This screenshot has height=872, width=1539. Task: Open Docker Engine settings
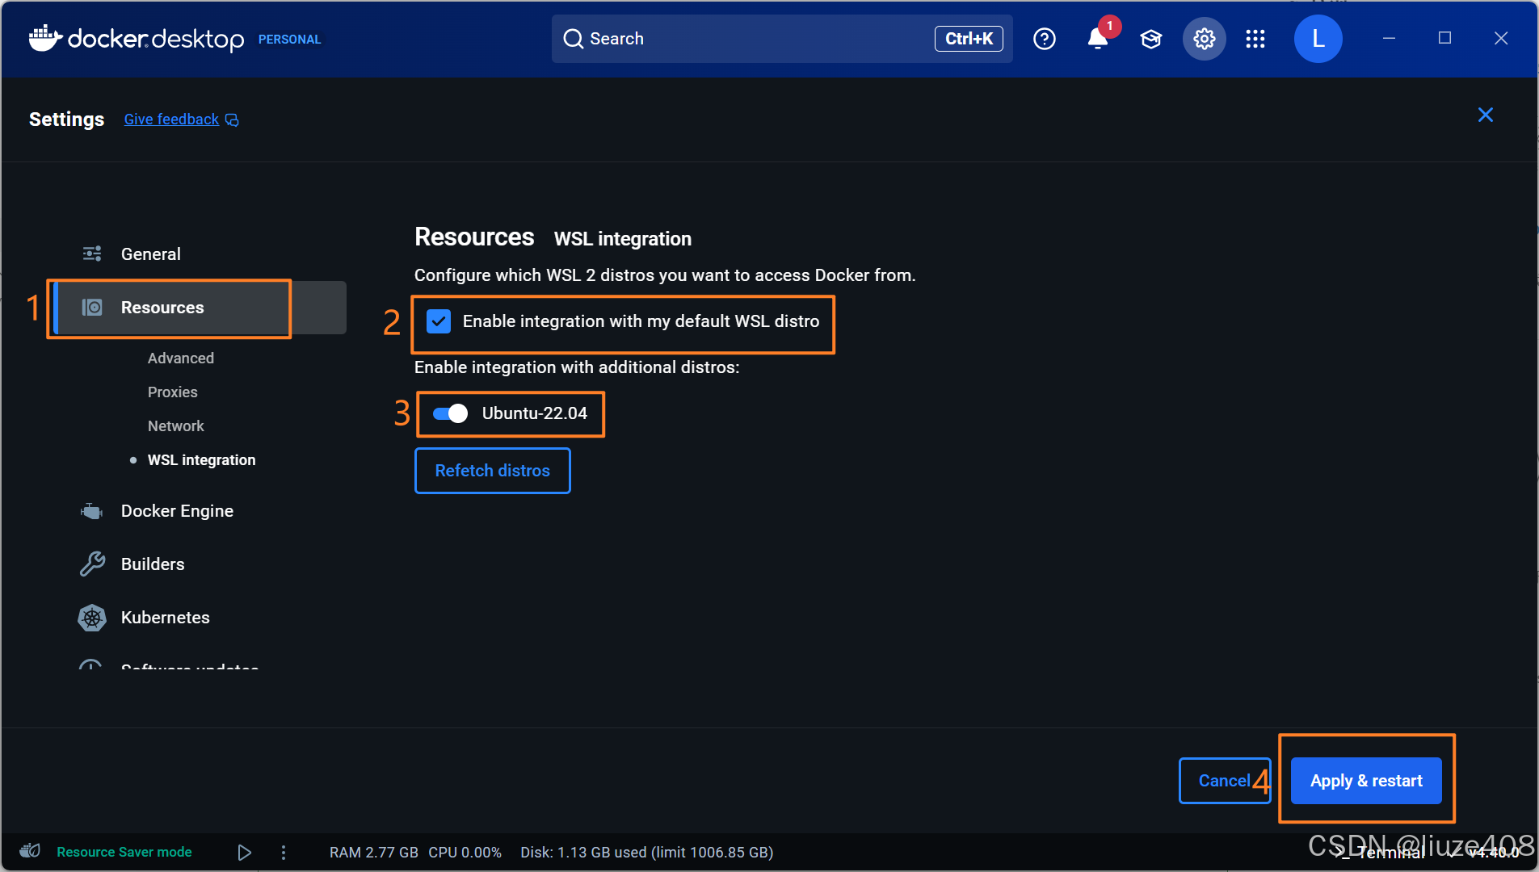(177, 511)
